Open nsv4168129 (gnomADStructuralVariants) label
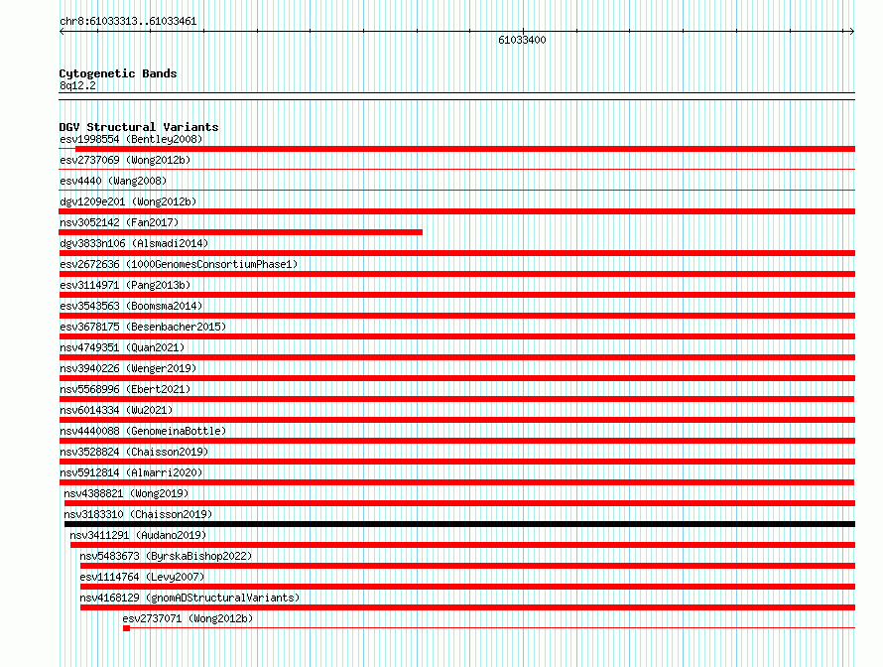Image resolution: width=883 pixels, height=667 pixels. click(x=189, y=598)
